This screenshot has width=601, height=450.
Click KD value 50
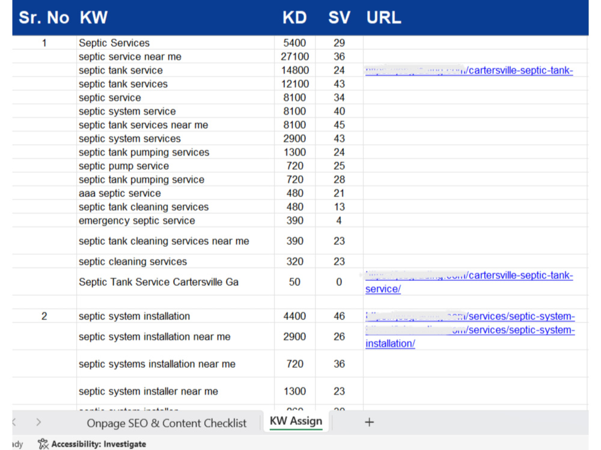[x=294, y=282]
